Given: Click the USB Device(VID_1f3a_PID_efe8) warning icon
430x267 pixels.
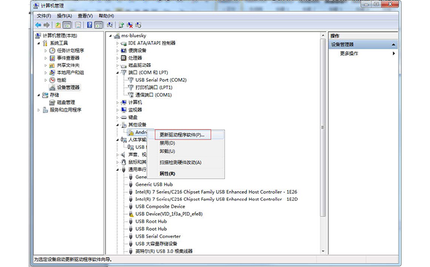Looking at the screenshot, I should (x=131, y=214).
